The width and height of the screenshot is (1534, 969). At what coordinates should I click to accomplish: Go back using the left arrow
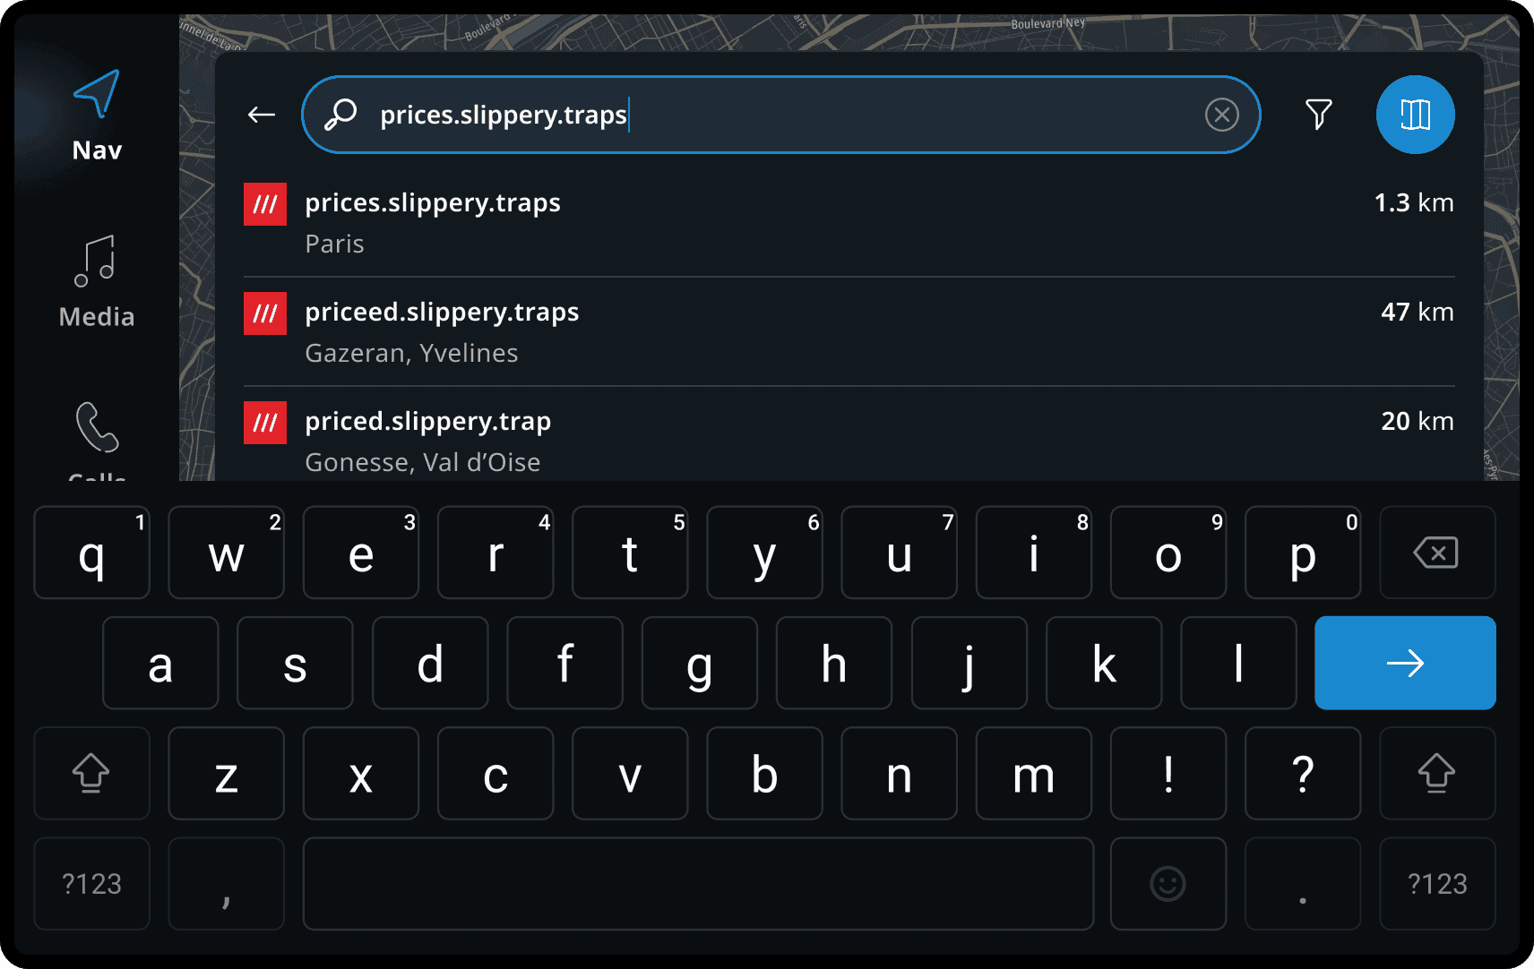point(262,115)
